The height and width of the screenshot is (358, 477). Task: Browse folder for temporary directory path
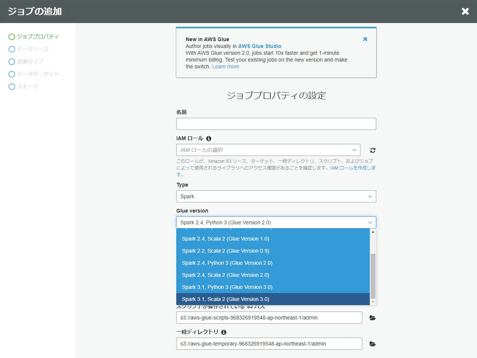click(x=372, y=344)
